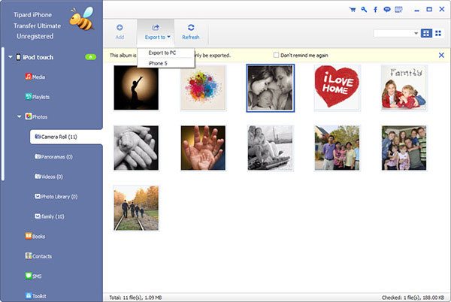Dismiss the yellow notification bar
Screen dimensions: 451x302
point(441,55)
